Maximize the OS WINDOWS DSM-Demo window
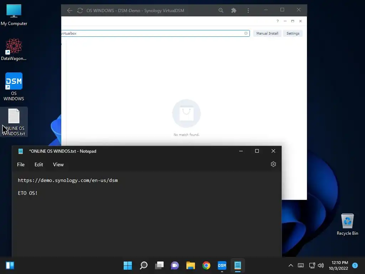 [x=282, y=10]
